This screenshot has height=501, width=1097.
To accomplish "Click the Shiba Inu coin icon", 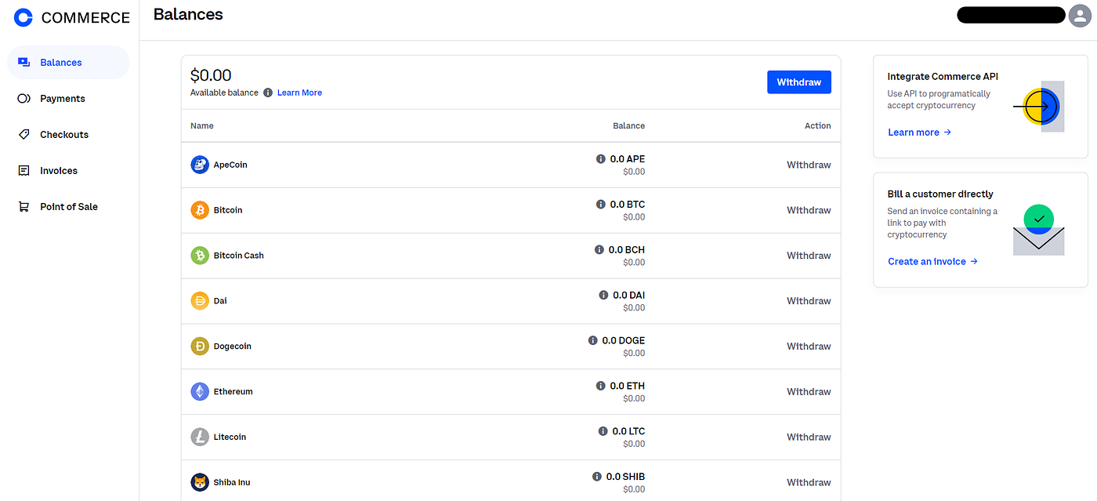I will tap(200, 482).
